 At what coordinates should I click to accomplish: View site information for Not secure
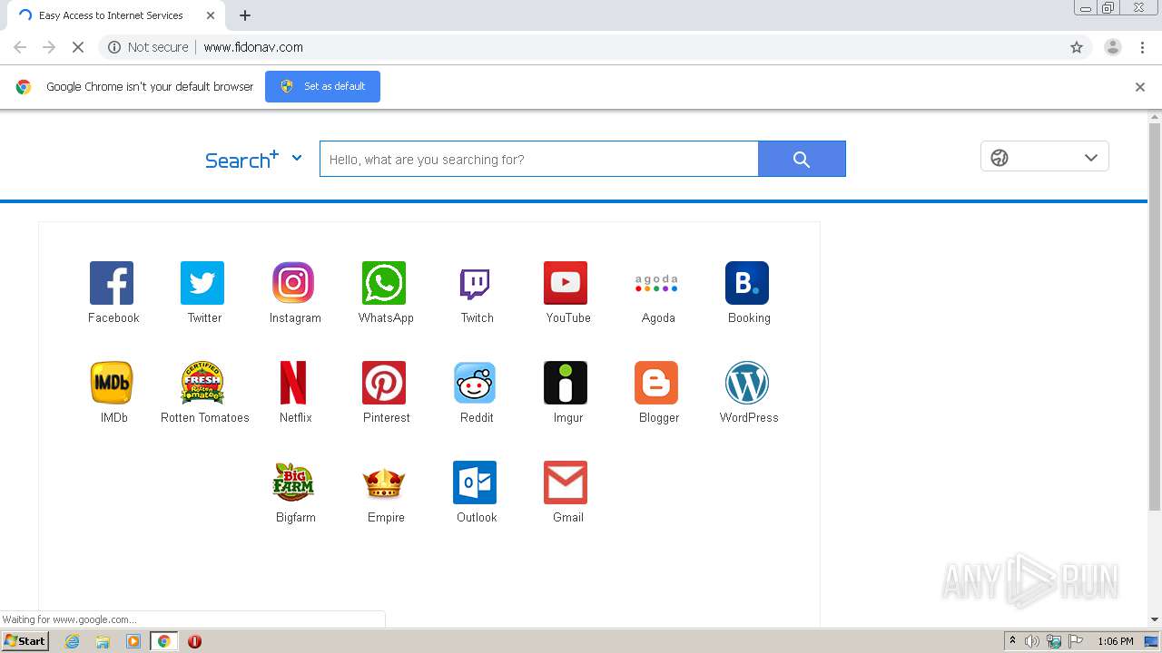(x=148, y=47)
